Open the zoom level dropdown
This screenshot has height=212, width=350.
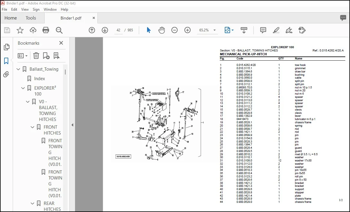214,30
